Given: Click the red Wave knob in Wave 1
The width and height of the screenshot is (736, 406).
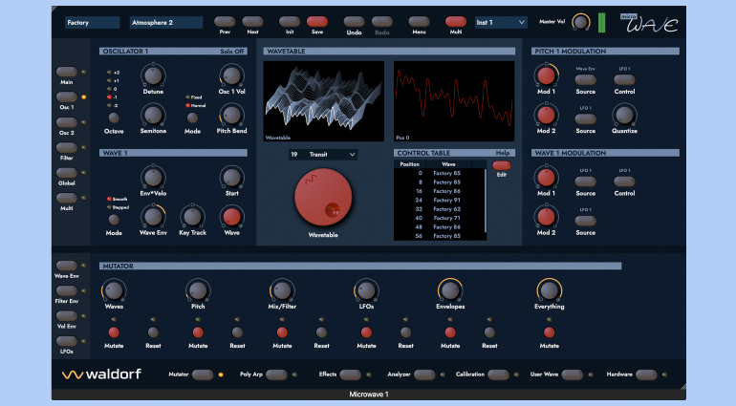Looking at the screenshot, I should (x=231, y=217).
